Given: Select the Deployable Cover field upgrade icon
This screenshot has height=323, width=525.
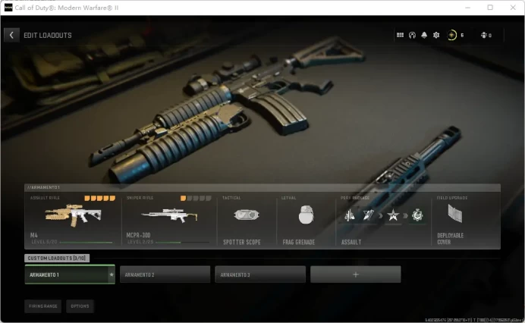Looking at the screenshot, I should coord(455,213).
